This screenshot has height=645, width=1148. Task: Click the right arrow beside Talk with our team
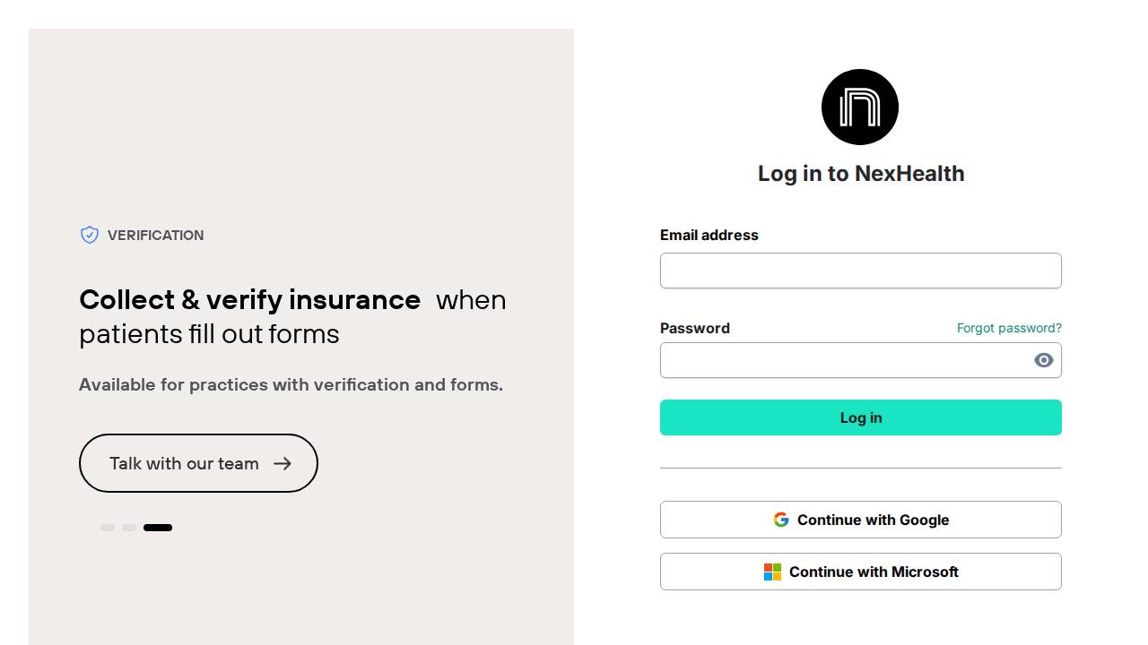pyautogui.click(x=283, y=463)
